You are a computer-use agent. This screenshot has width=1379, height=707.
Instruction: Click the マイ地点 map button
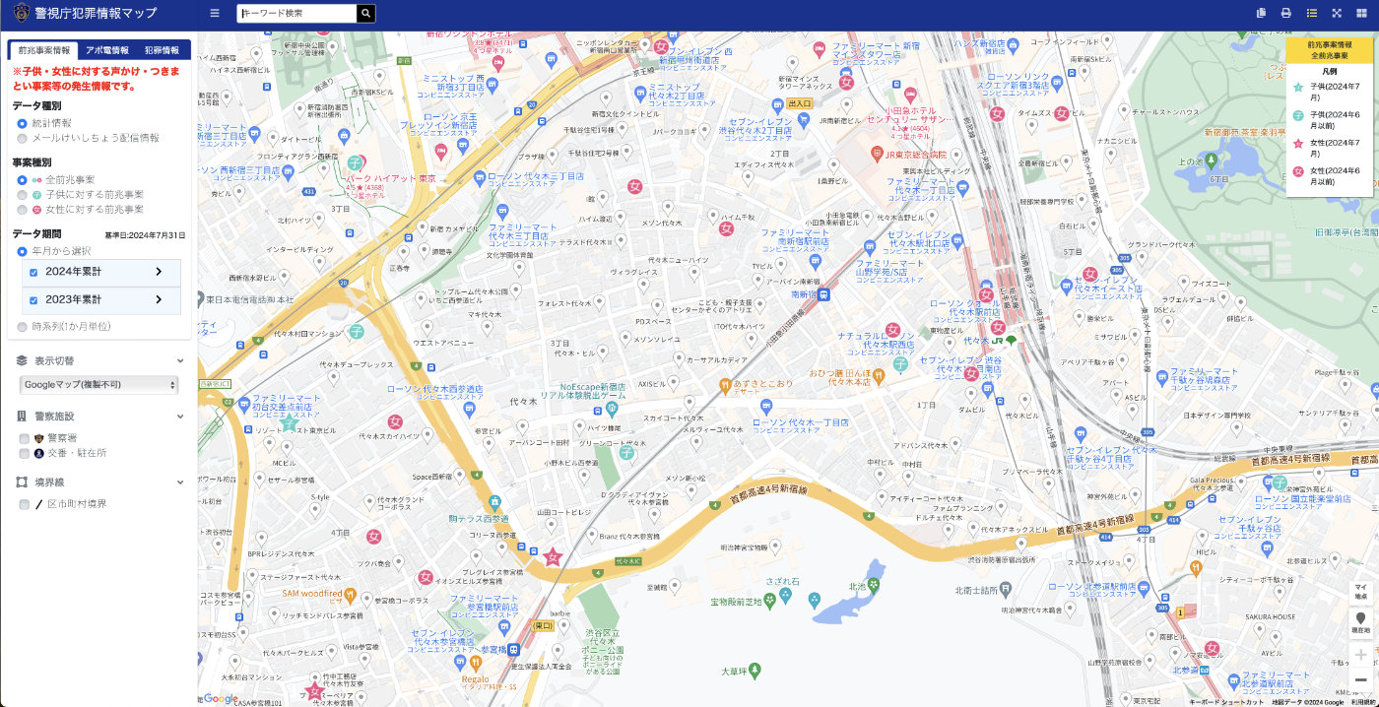tap(1361, 592)
